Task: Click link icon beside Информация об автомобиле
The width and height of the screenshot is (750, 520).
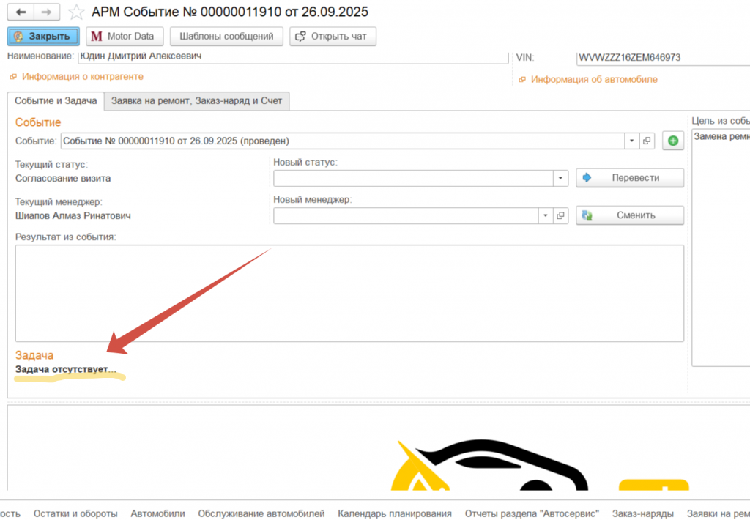Action: coord(521,80)
